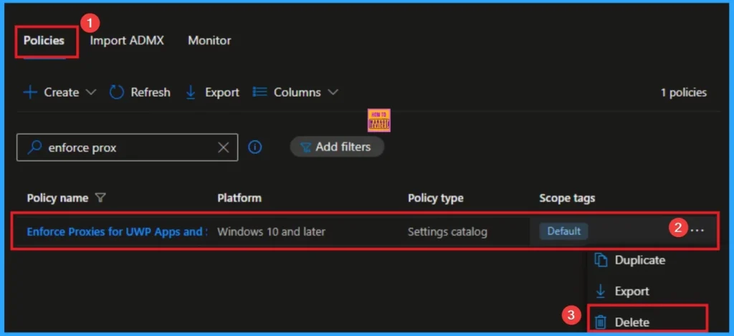The width and height of the screenshot is (734, 336).
Task: Open the three-dot menu for the policy row
Action: coord(697,230)
